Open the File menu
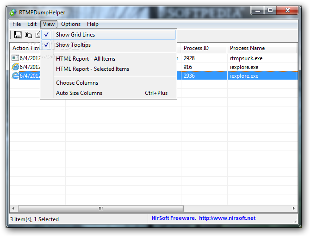This screenshot has width=311, height=237. [x=17, y=24]
